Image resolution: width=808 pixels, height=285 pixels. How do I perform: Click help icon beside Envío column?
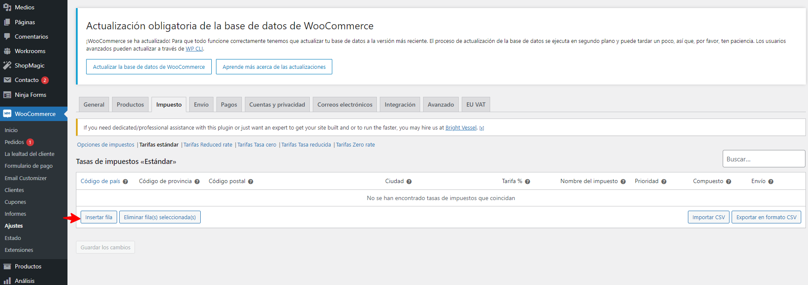point(771,181)
